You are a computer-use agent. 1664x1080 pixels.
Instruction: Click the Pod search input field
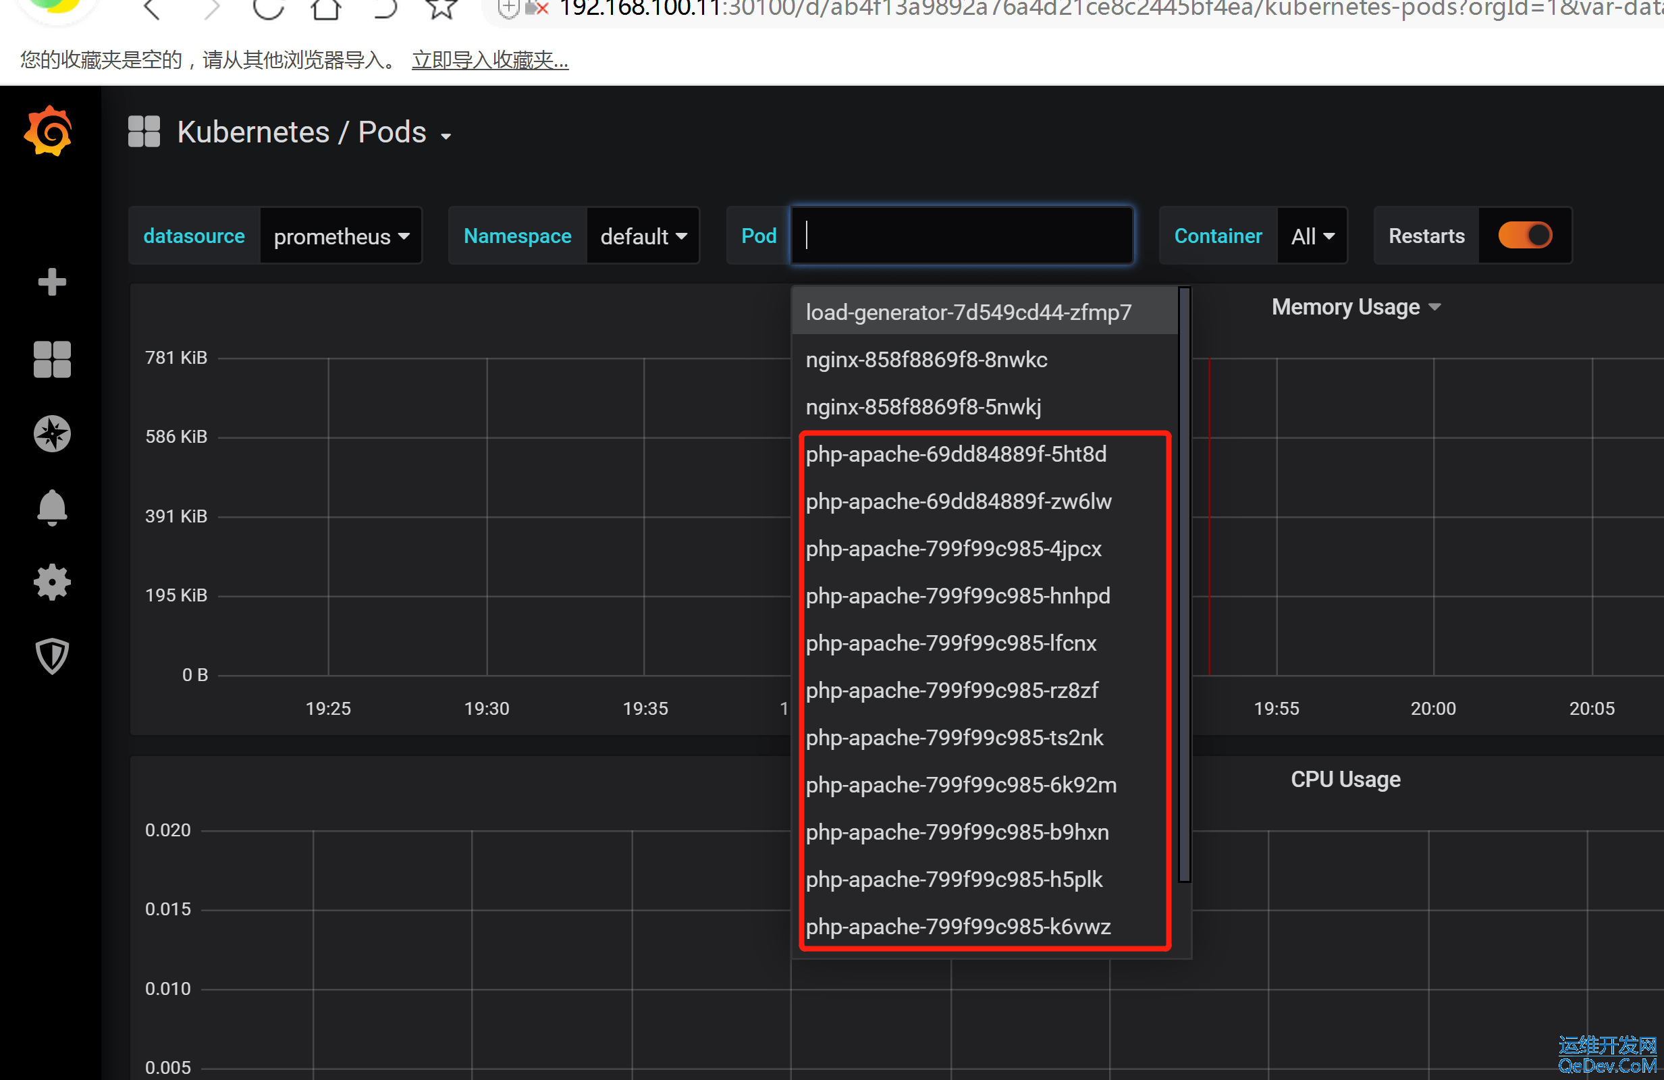tap(962, 236)
